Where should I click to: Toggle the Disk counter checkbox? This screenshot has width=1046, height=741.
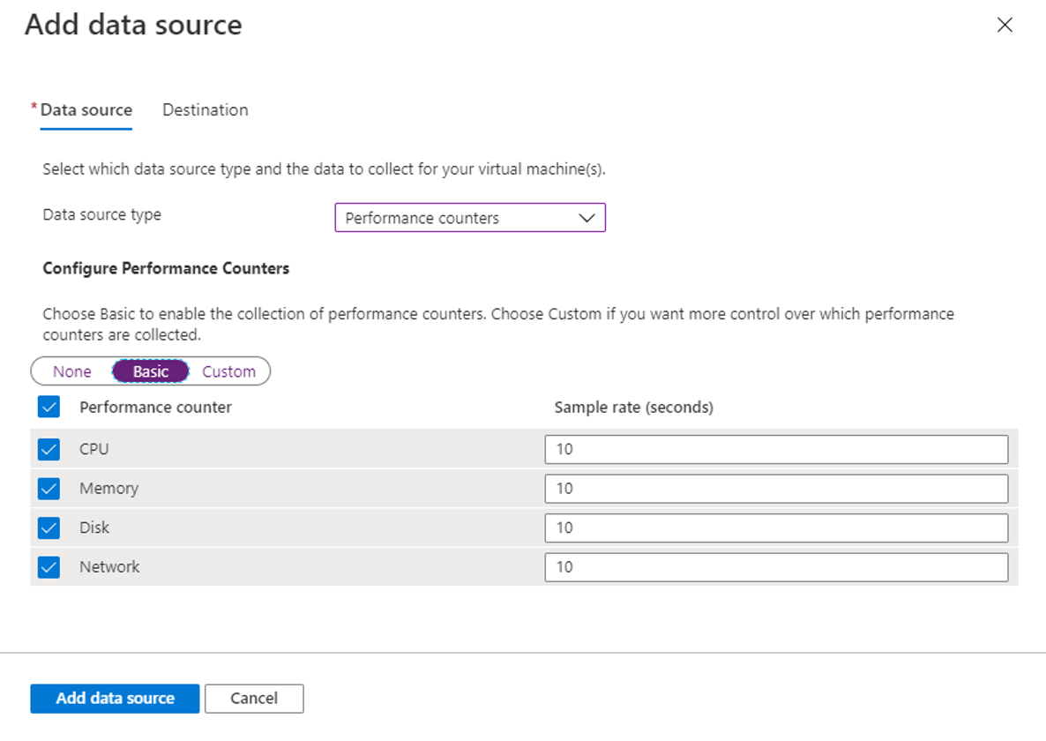click(x=49, y=528)
